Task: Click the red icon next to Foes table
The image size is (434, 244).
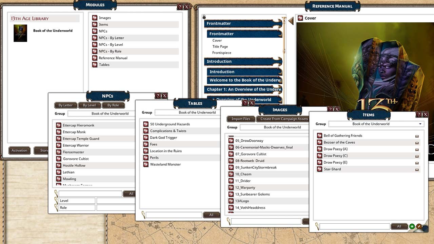Action: pyautogui.click(x=146, y=144)
